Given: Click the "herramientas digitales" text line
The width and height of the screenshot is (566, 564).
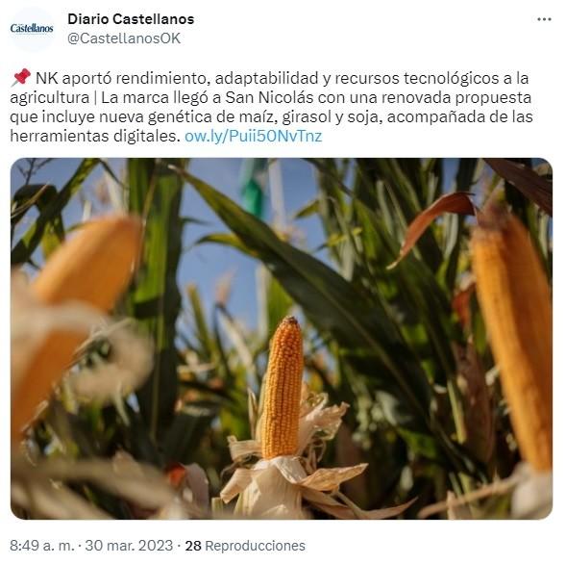Looking at the screenshot, I should coord(95,137).
